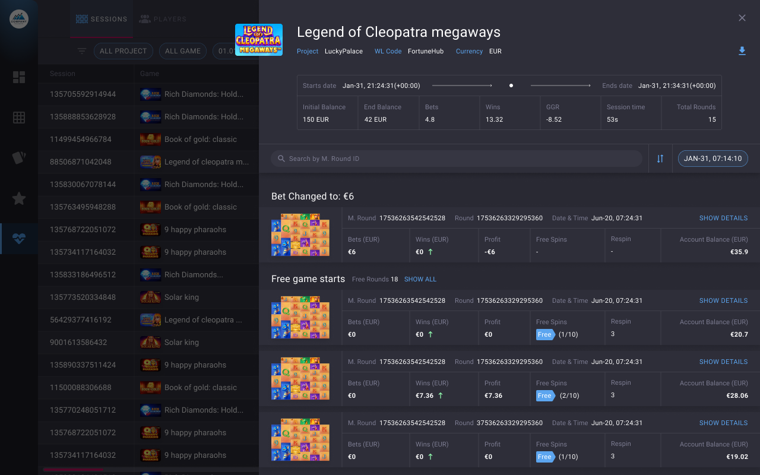Close the session details panel
The width and height of the screenshot is (760, 475).
742,18
